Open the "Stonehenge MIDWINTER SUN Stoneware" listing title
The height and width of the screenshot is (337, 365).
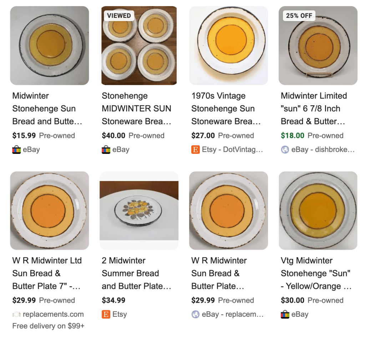point(136,109)
